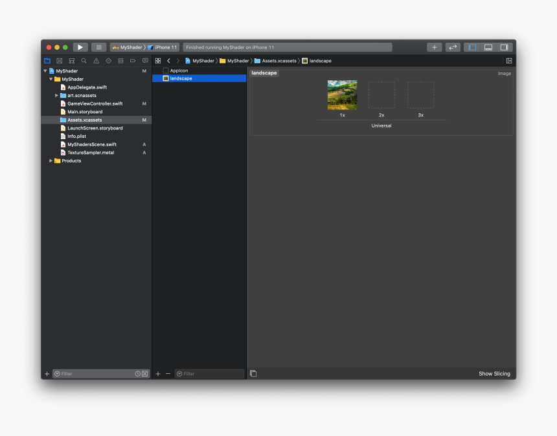
Task: Collapse the MyShader project tree
Action: 45,71
